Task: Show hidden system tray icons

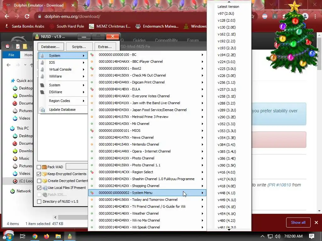Action: click(263, 236)
